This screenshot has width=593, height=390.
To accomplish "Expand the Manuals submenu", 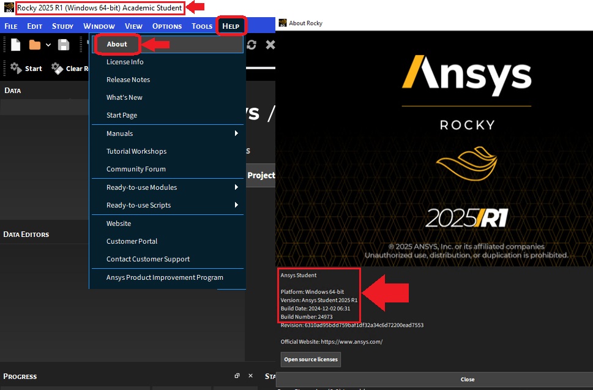I will click(x=168, y=133).
